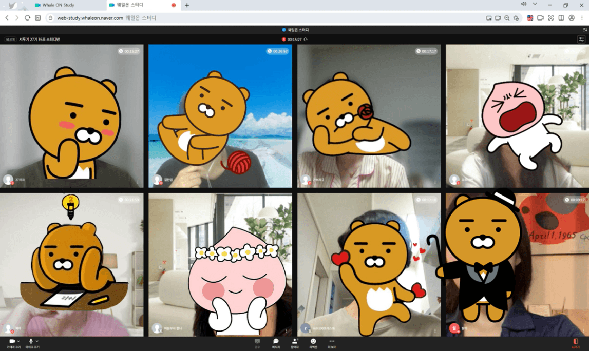
Task: Open the More options ellipsis menu
Action: pos(332,343)
